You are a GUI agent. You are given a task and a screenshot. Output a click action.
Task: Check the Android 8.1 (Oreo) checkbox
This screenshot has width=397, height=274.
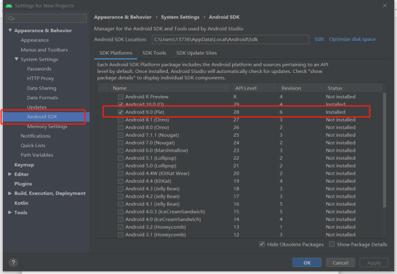tap(121, 120)
